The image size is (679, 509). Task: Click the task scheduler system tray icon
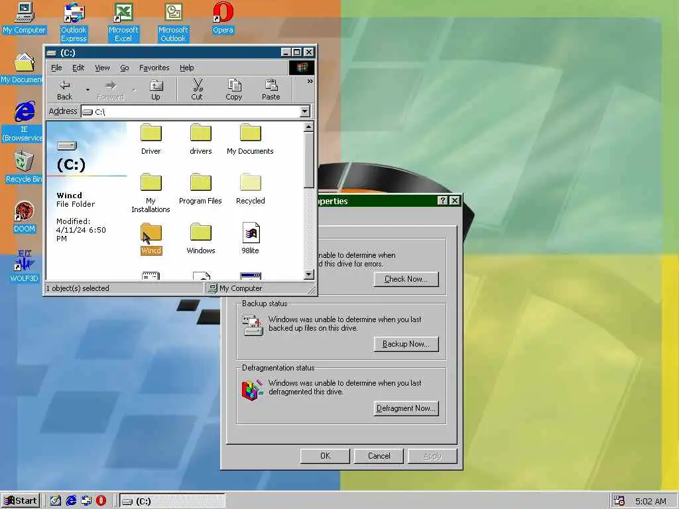619,501
